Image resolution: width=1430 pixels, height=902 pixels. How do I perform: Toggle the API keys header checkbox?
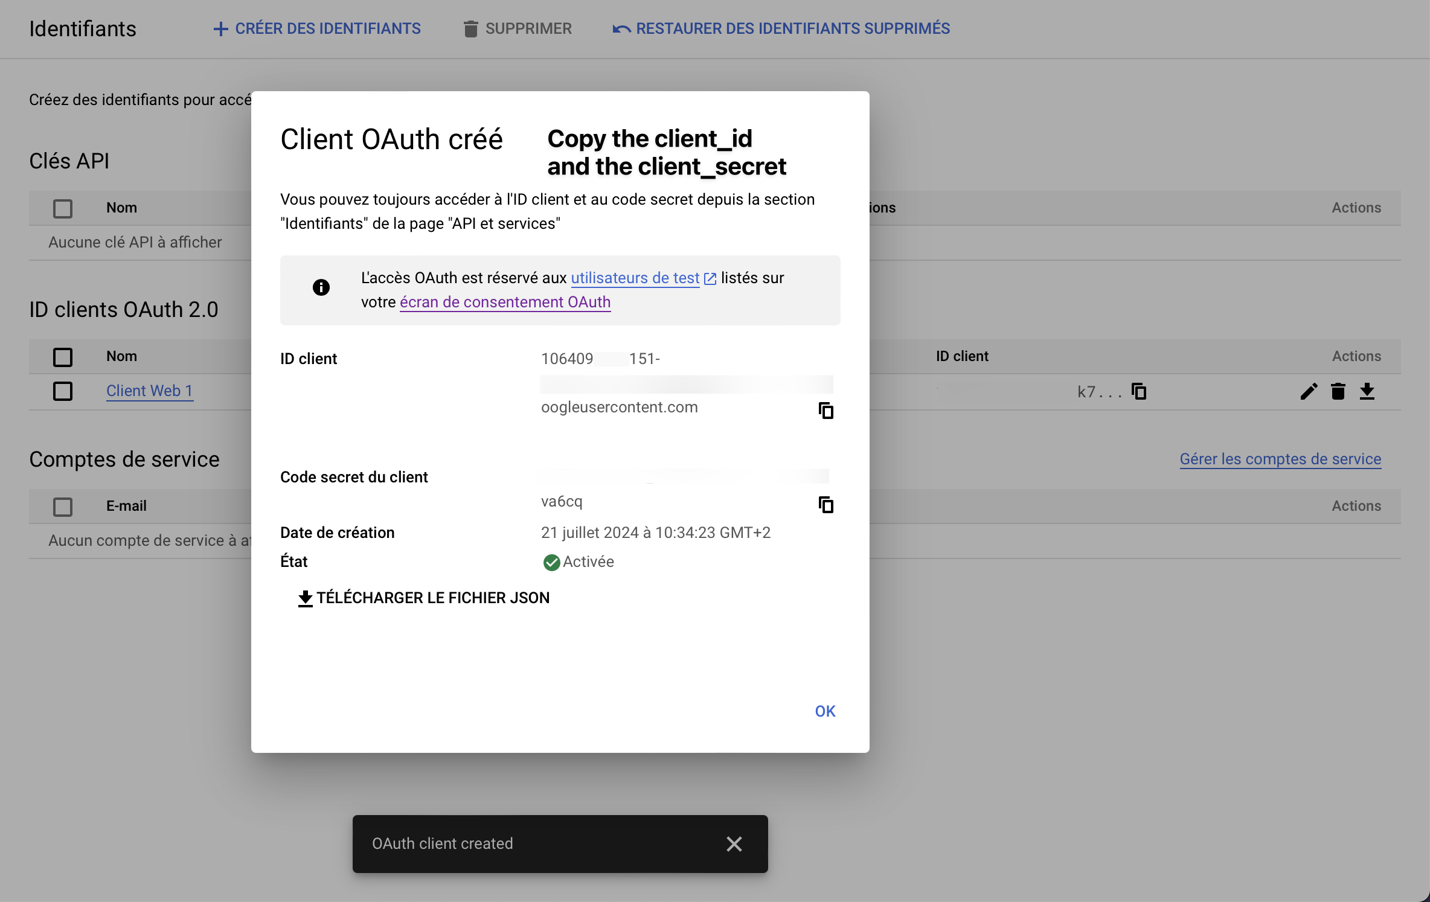[63, 208]
